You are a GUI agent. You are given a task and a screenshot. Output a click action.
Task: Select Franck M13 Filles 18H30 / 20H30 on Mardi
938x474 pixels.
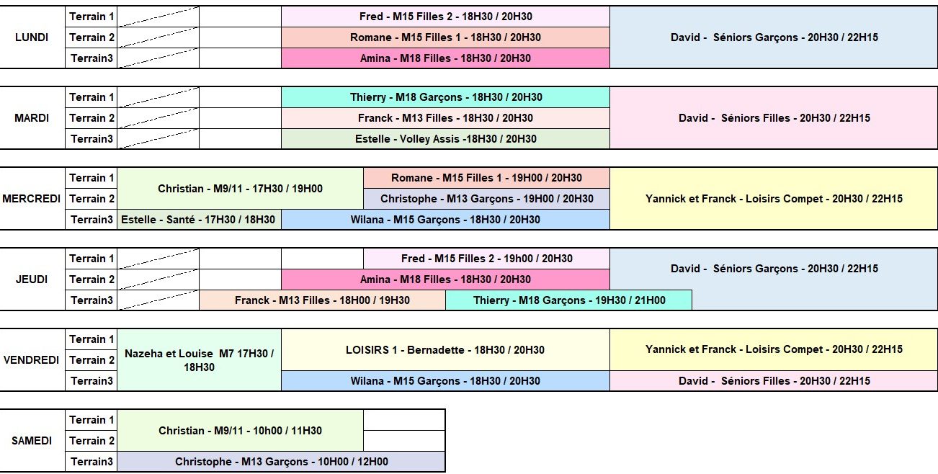coord(445,118)
